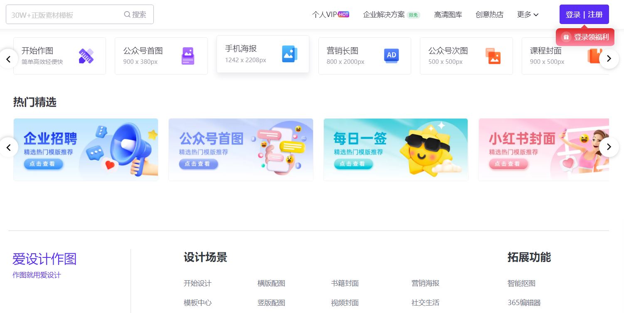Viewport: 624px width, 313px height.
Task: Click the book icon on 课程封面 card
Action: [x=595, y=56]
